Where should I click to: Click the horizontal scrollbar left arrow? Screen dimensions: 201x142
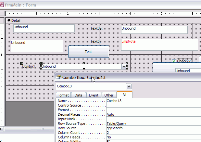(2, 129)
